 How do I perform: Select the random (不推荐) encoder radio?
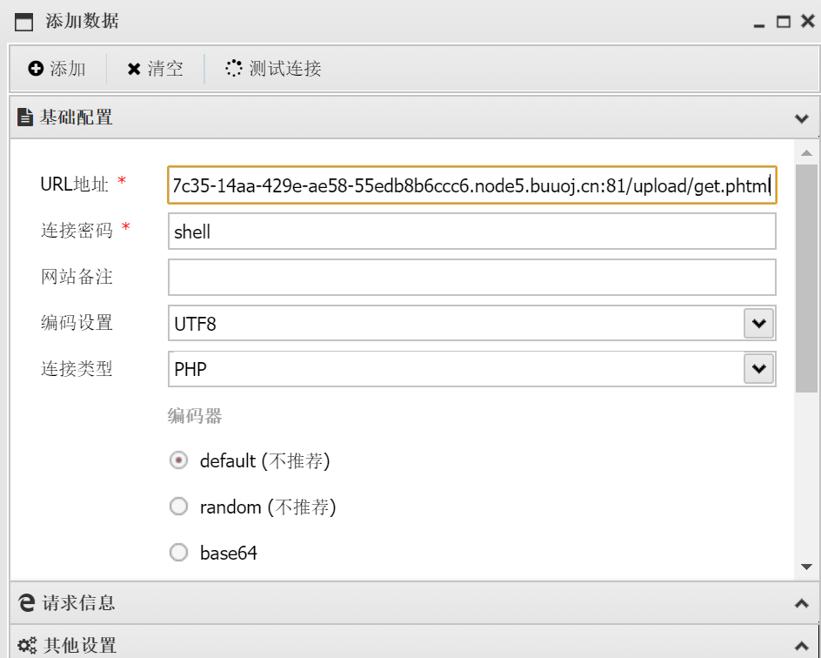[178, 507]
